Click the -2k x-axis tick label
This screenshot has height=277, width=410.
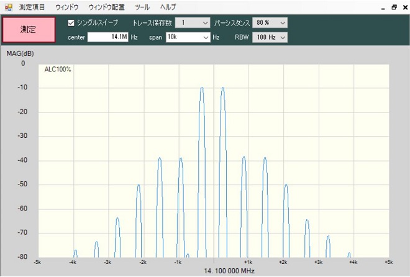click(143, 262)
